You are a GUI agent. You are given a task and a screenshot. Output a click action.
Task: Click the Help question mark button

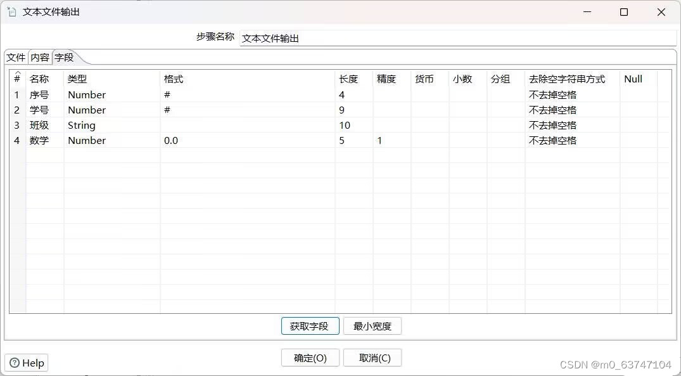pyautogui.click(x=27, y=363)
